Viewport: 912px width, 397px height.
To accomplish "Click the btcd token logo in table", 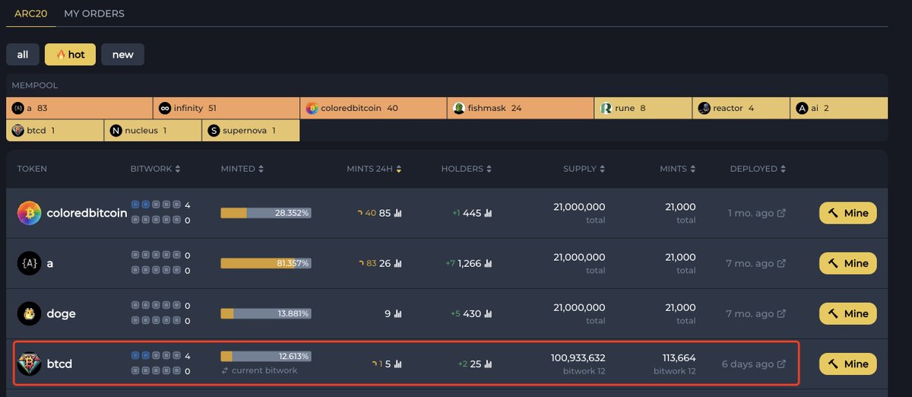I will tap(30, 364).
